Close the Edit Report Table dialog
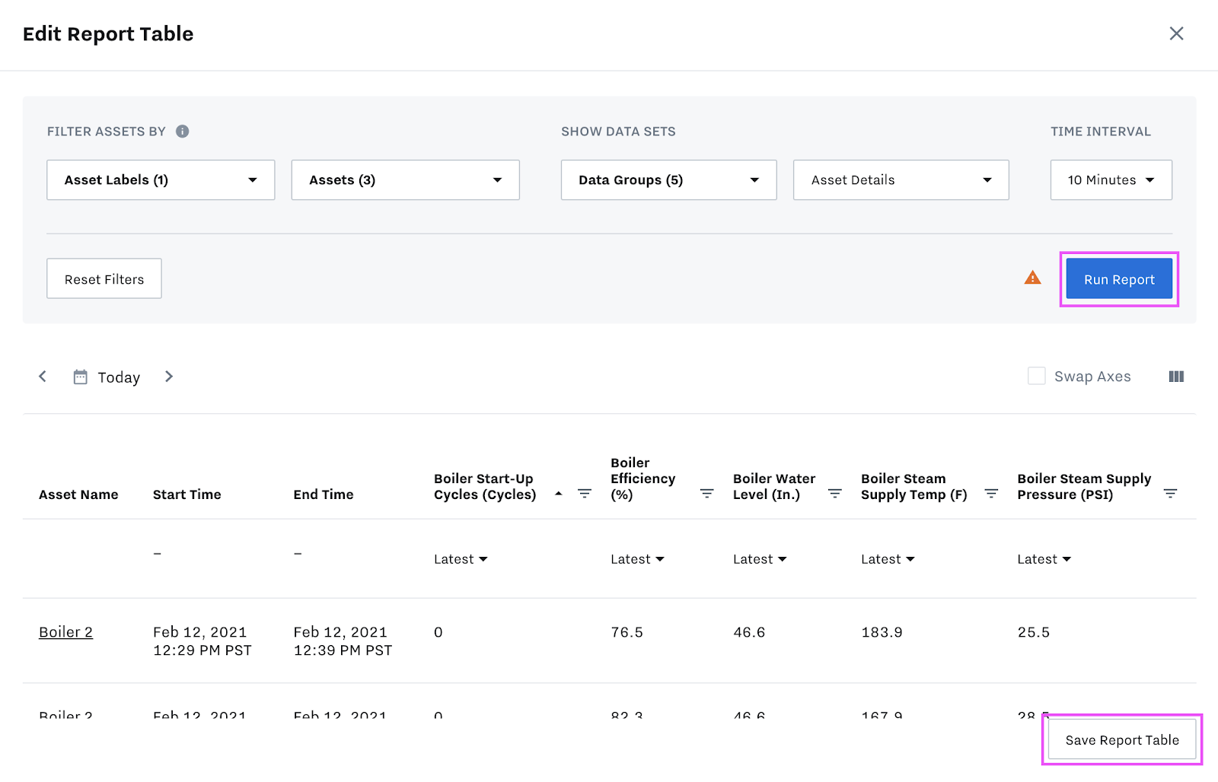The image size is (1218, 782). (1176, 33)
